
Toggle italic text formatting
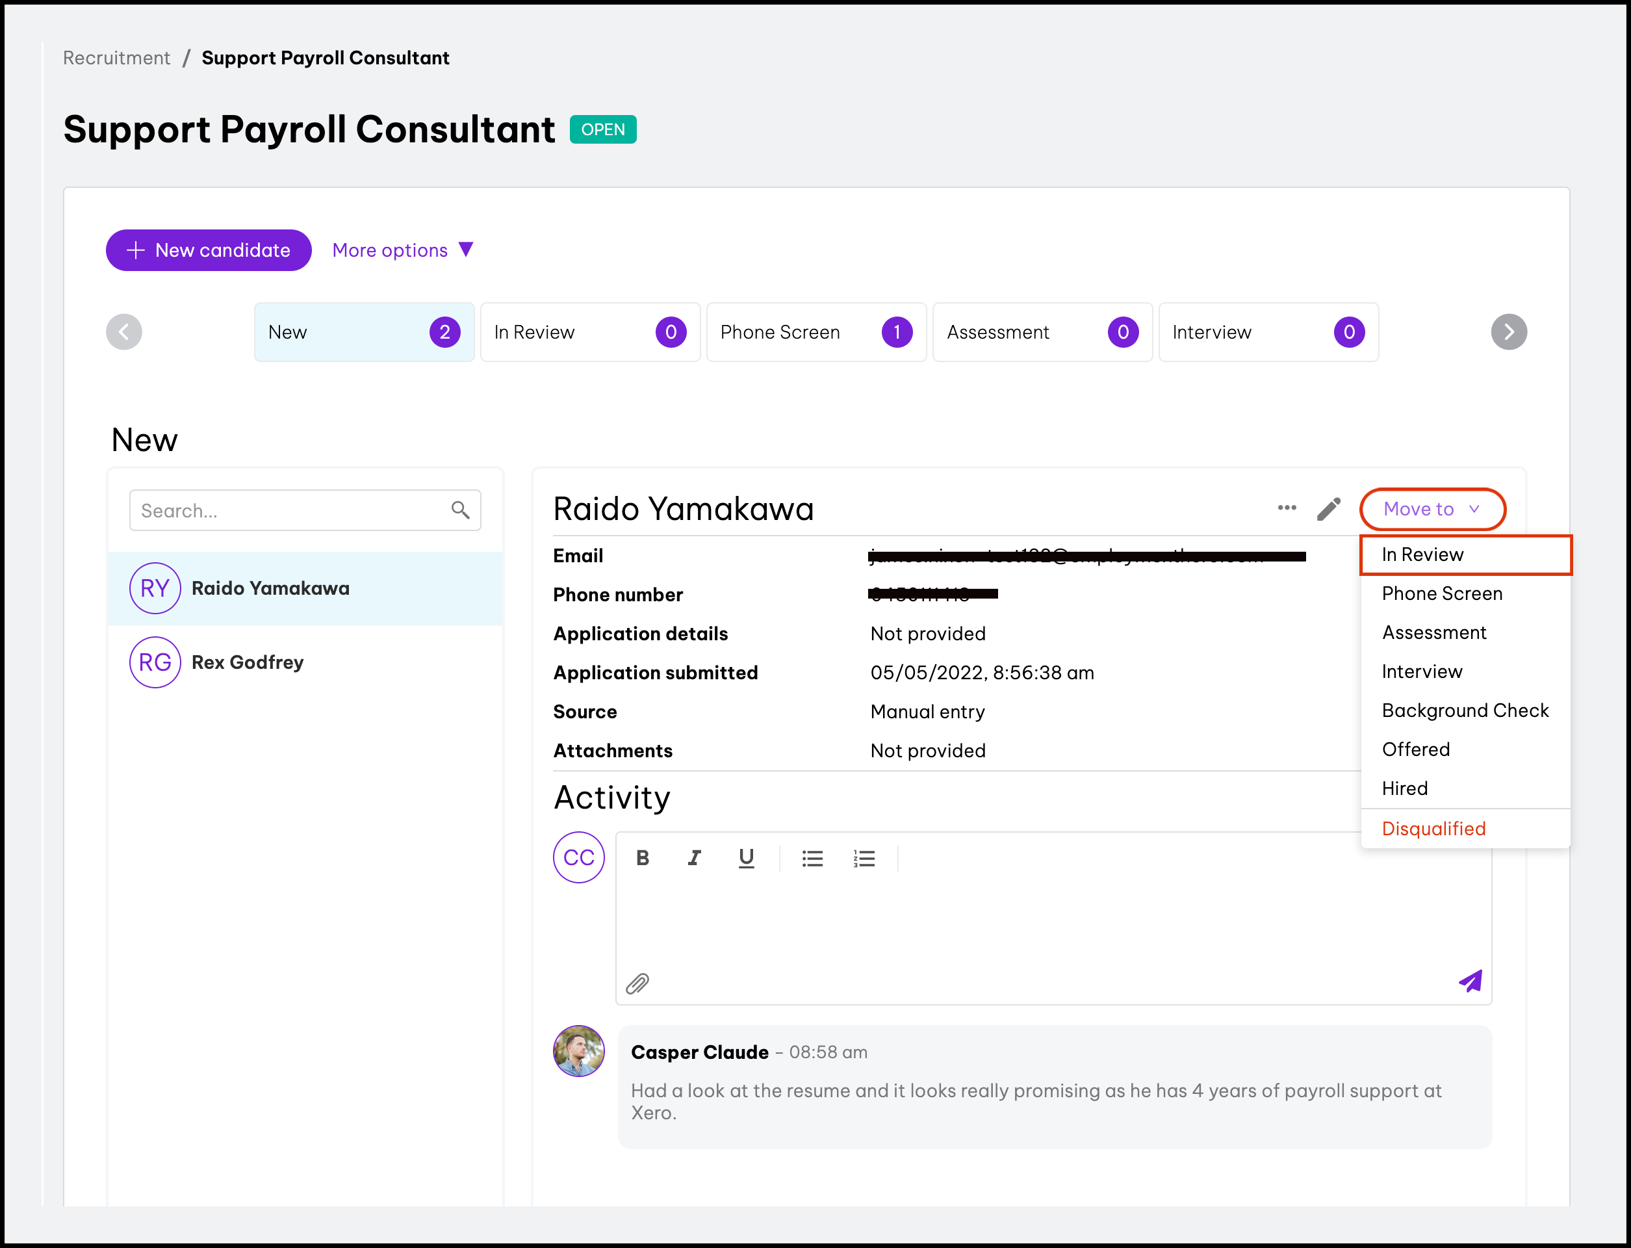[694, 859]
